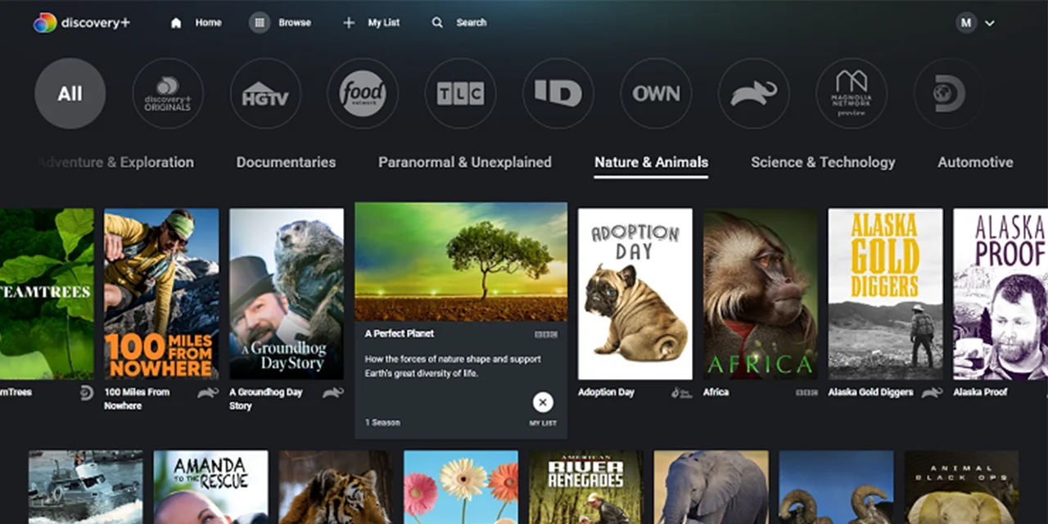1048x524 pixels.
Task: Open the Animal Black Ops poster
Action: coord(961,487)
